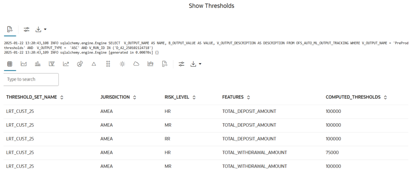Select the RR risk level cell
The image size is (410, 174).
[168, 139]
